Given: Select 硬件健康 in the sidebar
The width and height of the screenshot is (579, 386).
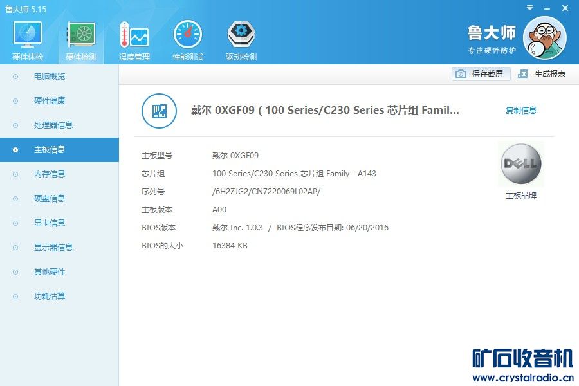Looking at the screenshot, I should tap(59, 101).
